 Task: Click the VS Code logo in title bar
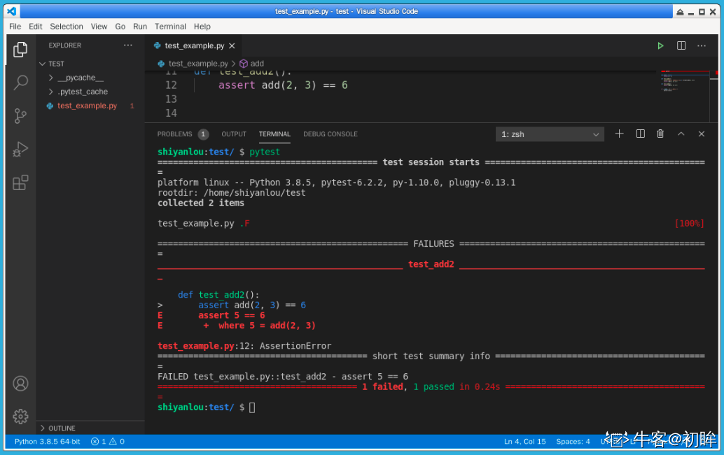[x=12, y=11]
